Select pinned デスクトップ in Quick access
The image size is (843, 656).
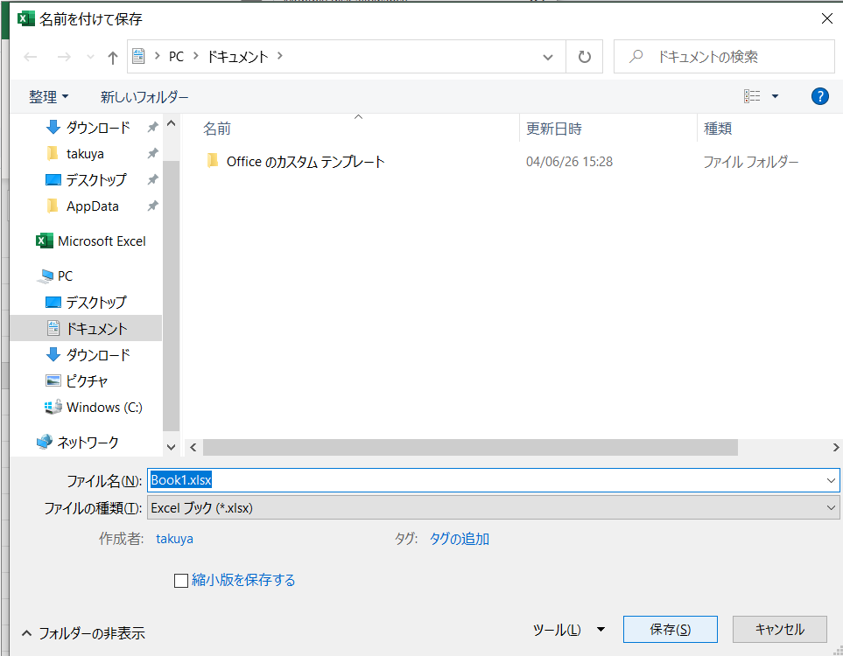95,179
